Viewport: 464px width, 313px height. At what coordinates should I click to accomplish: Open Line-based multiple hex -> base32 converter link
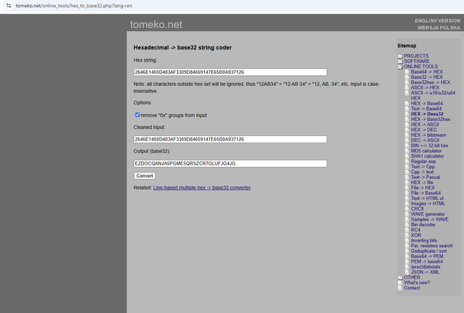click(x=202, y=188)
